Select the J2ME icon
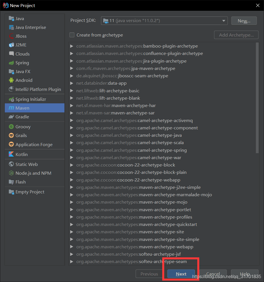This screenshot has height=282, width=264. click(11, 45)
